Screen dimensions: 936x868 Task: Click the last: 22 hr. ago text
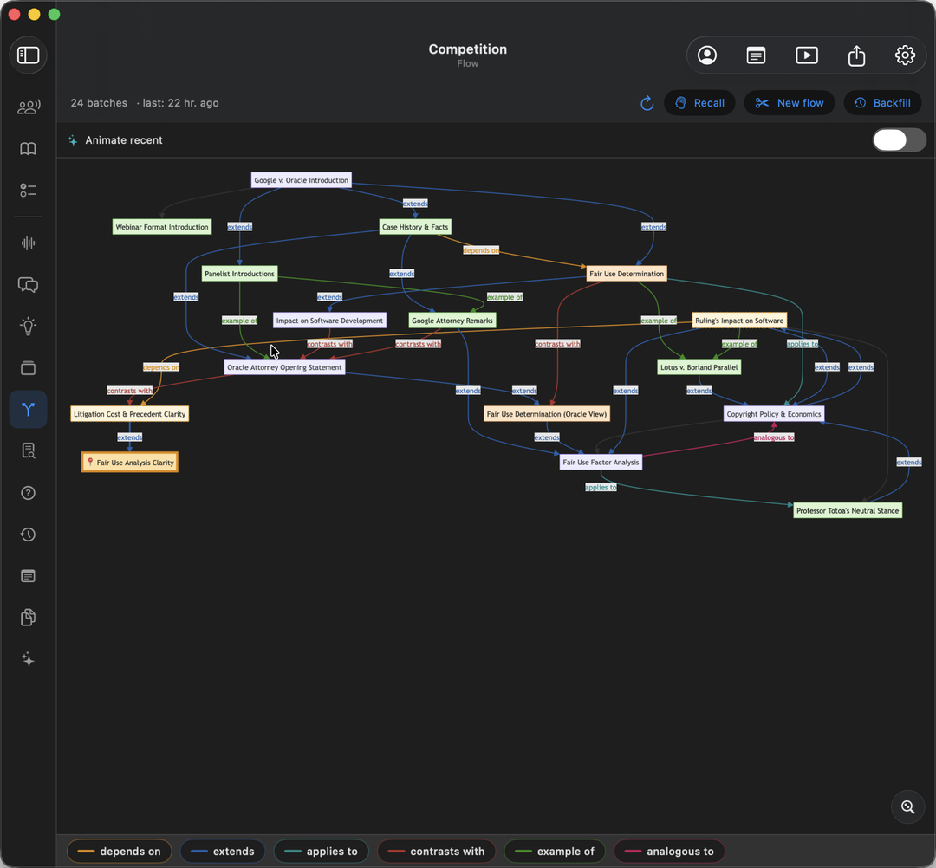[x=180, y=102]
